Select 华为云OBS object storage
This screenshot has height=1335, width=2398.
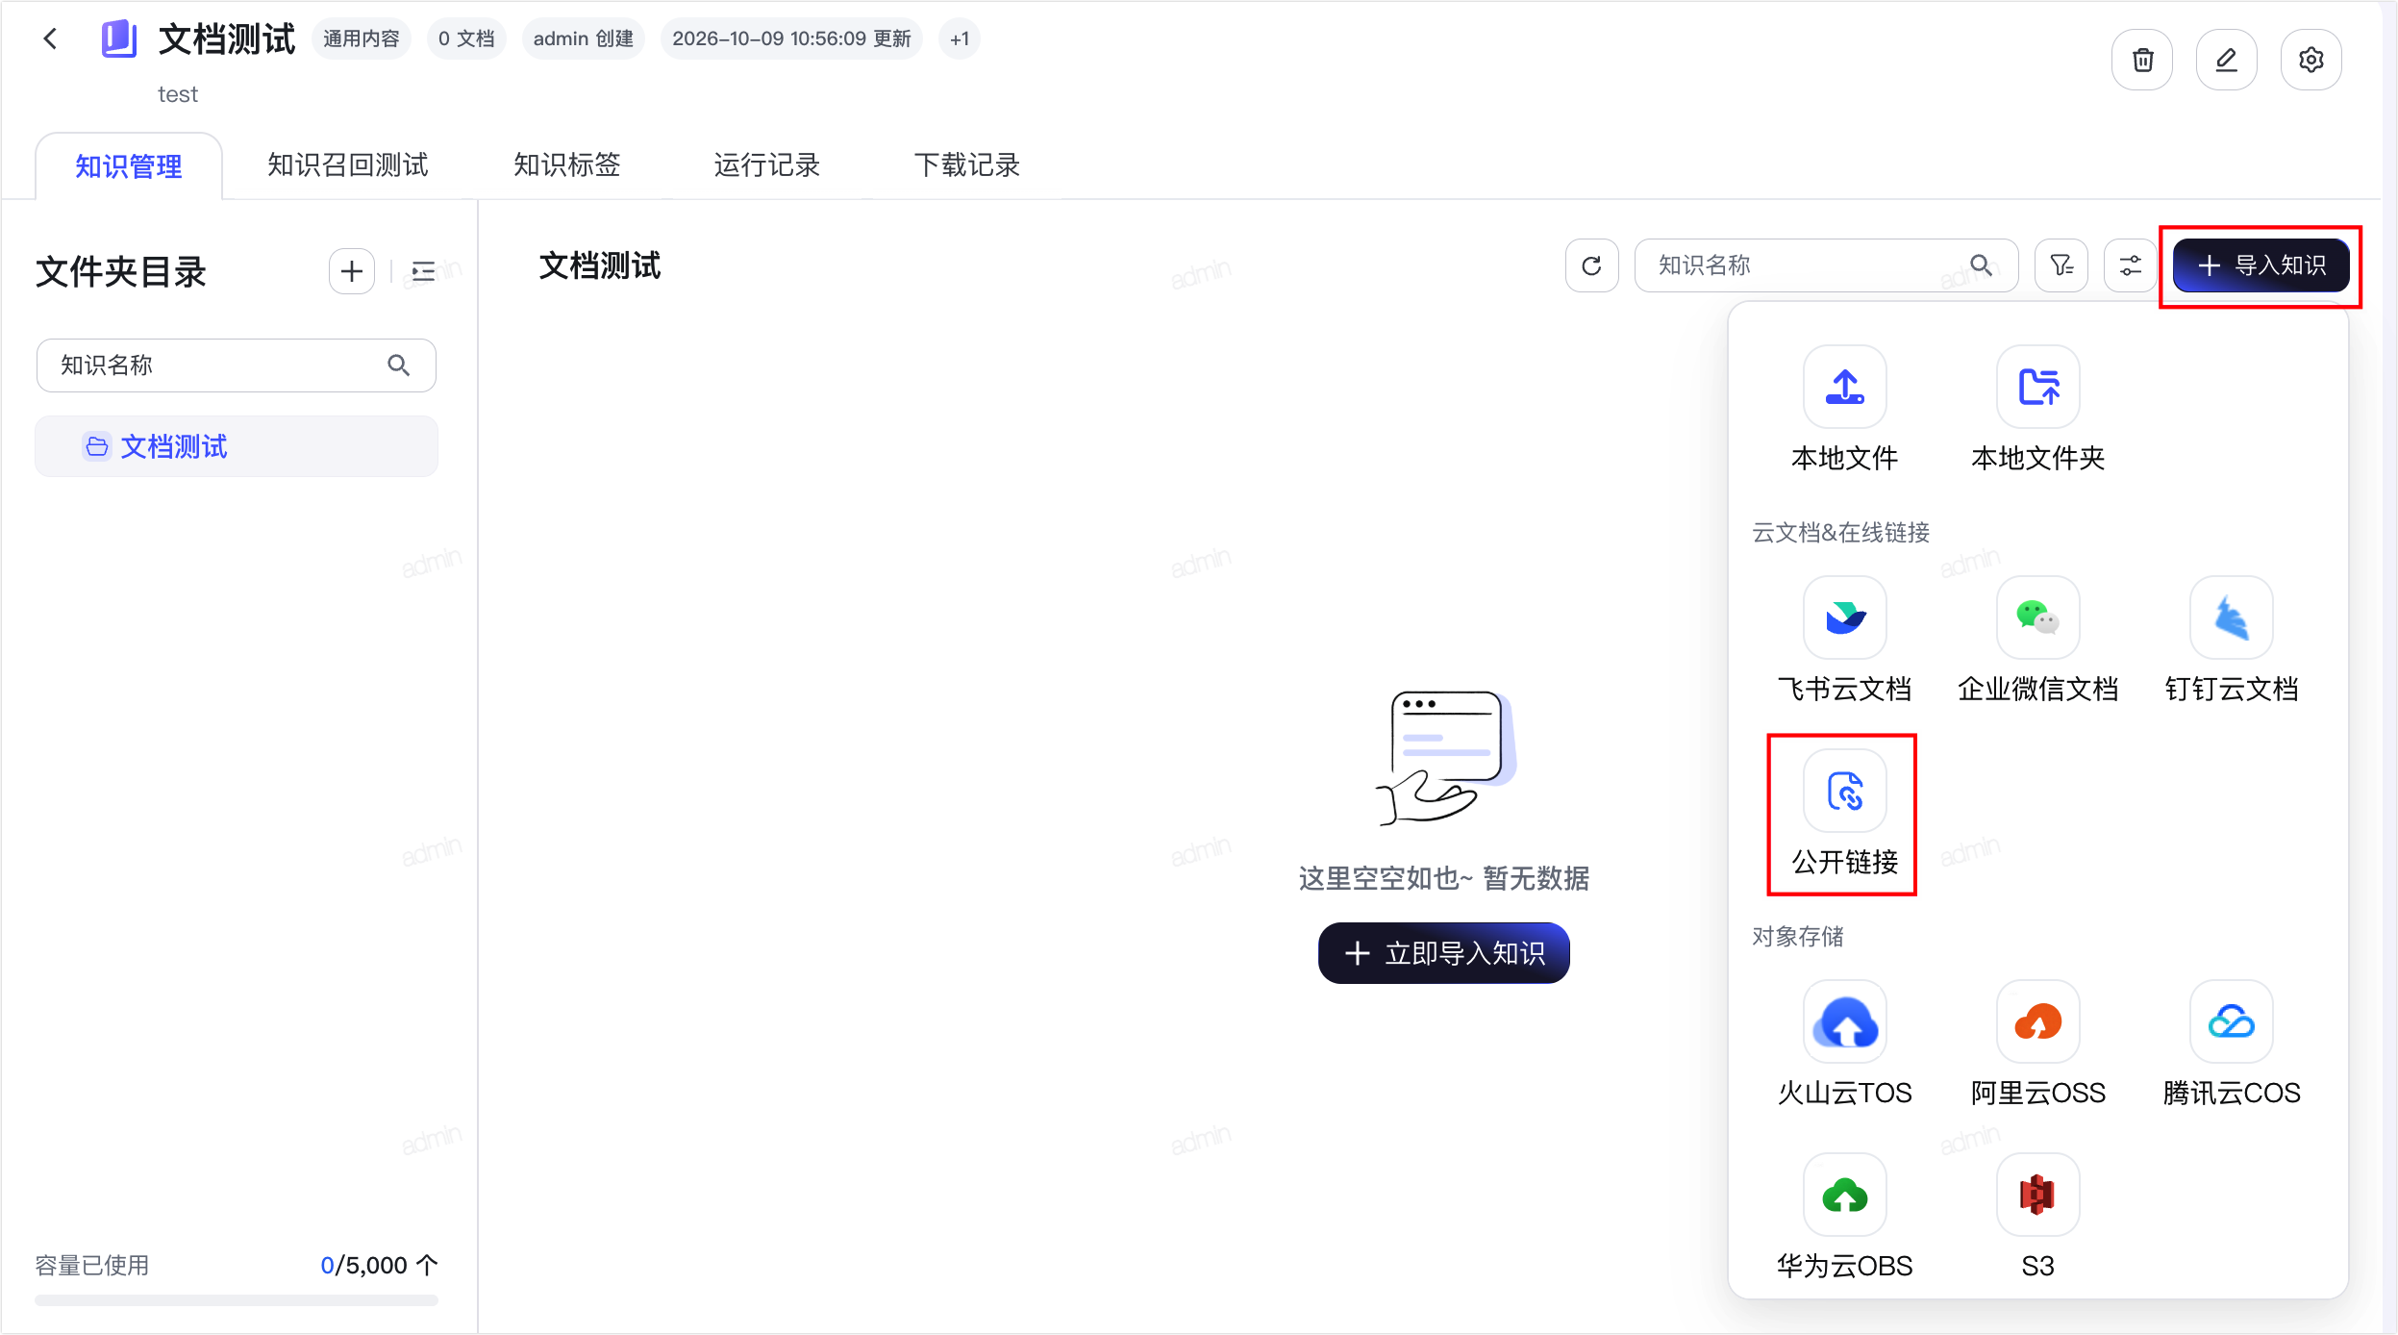(1844, 1218)
